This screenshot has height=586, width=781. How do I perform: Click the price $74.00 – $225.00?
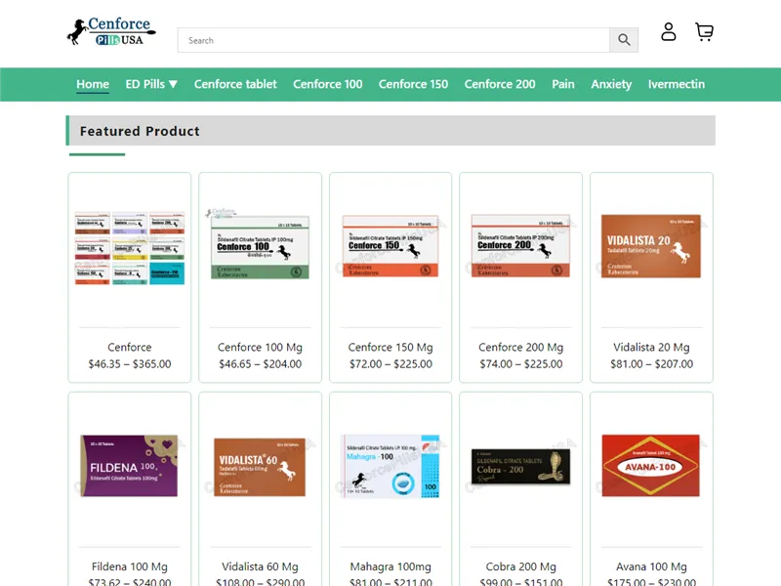pos(521,364)
